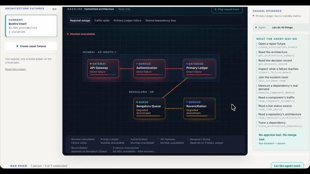The height and width of the screenshot is (174, 310).
Task: Click the green Queue diamond icon
Action: coord(137,102)
